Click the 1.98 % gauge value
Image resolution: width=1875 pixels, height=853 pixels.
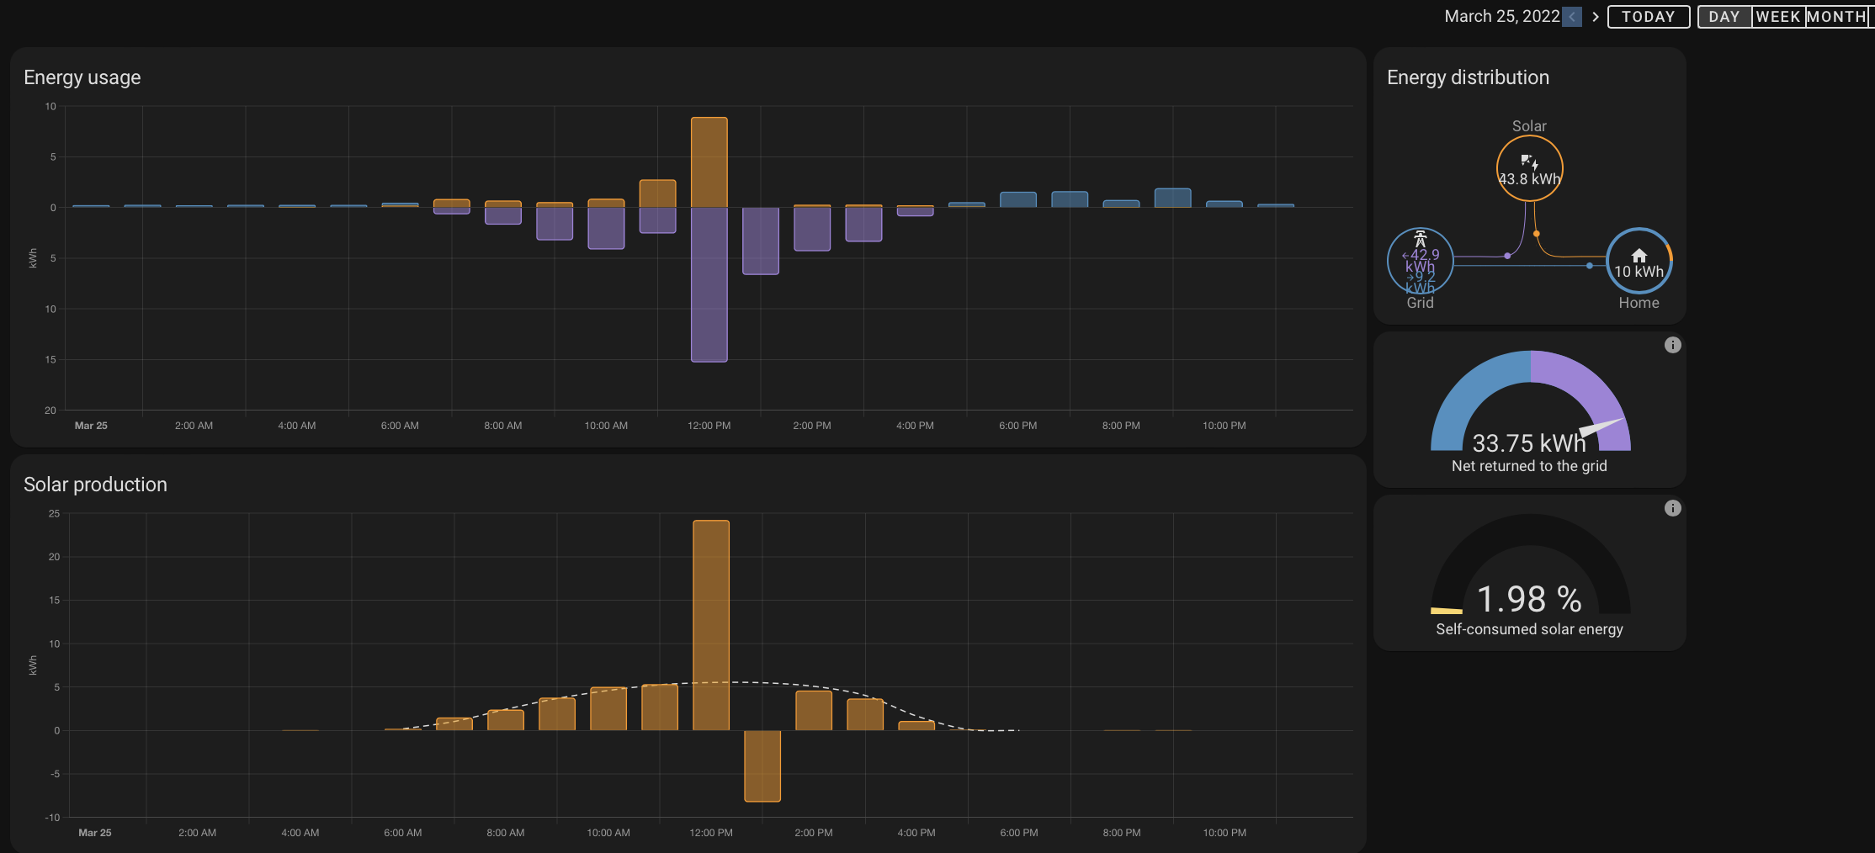point(1529,600)
